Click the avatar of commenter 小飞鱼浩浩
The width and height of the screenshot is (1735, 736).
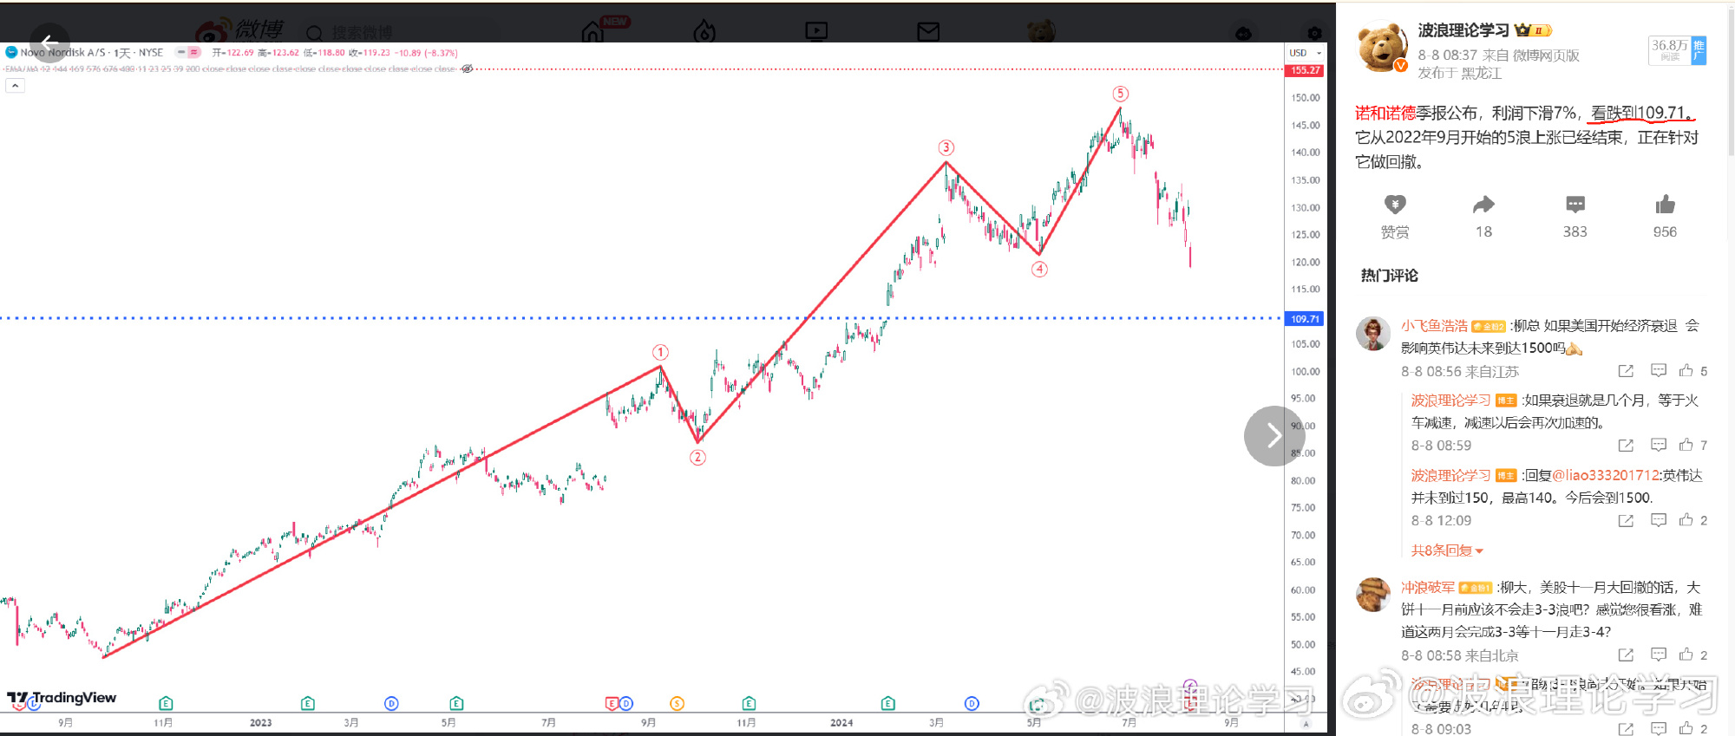[x=1373, y=334]
